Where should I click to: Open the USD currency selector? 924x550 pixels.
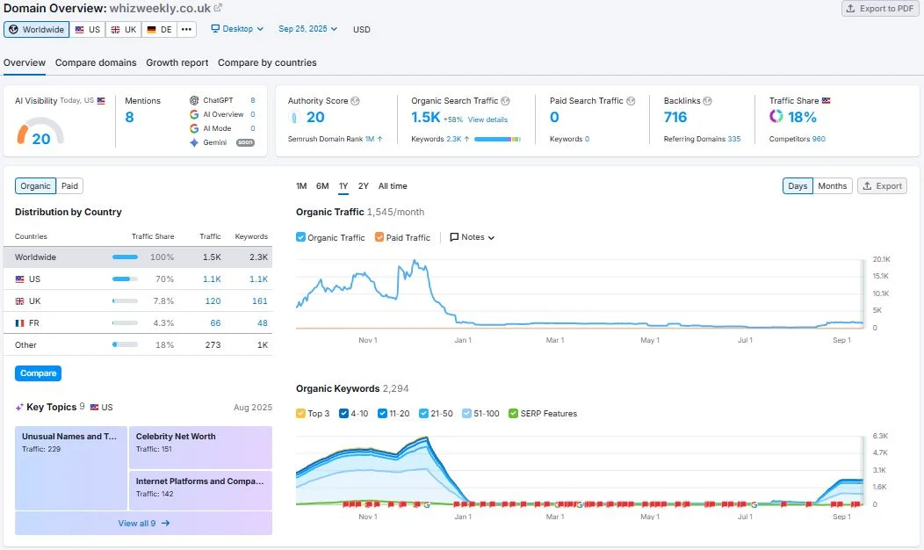pyautogui.click(x=362, y=30)
